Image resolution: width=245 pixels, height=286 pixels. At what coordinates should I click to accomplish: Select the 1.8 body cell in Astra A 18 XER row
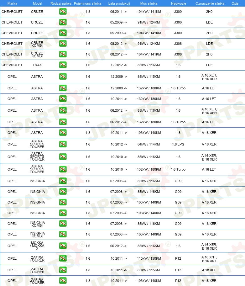point(178,133)
